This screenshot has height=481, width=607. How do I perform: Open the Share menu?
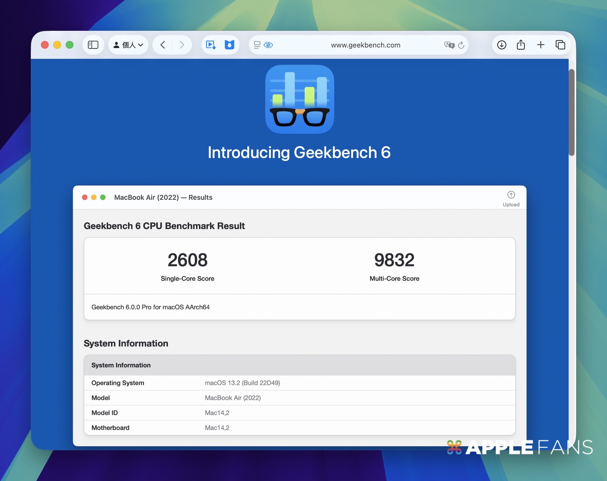click(521, 45)
